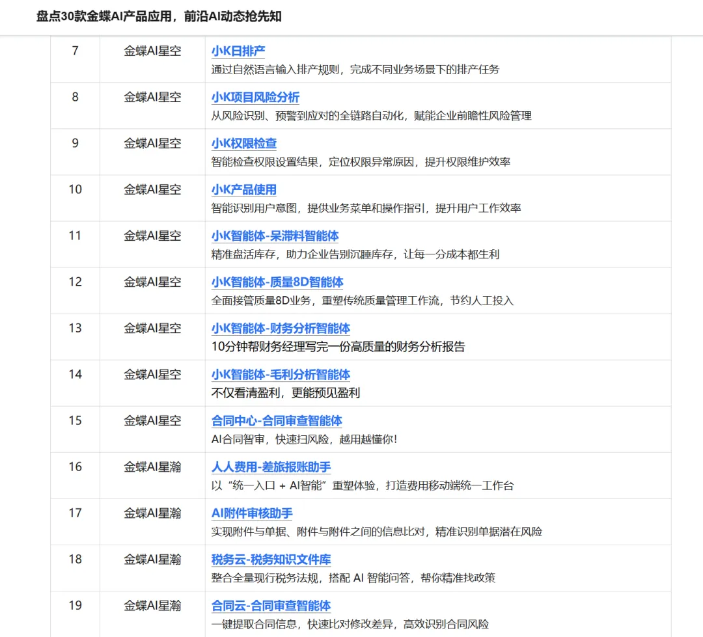The image size is (703, 637).
Task: Click 金蝶AI星空 in row 15
Action: click(152, 420)
